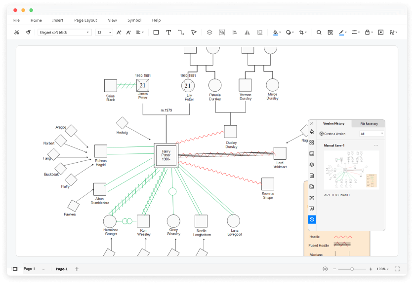Open the Home menu
This screenshot has height=284, width=414.
tap(36, 20)
